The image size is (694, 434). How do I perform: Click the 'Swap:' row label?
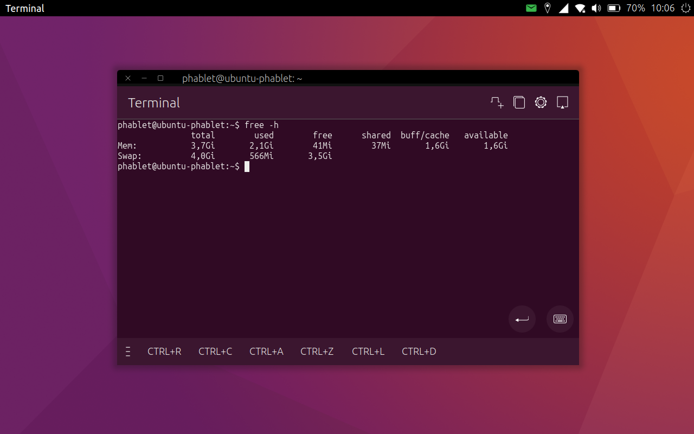point(130,156)
